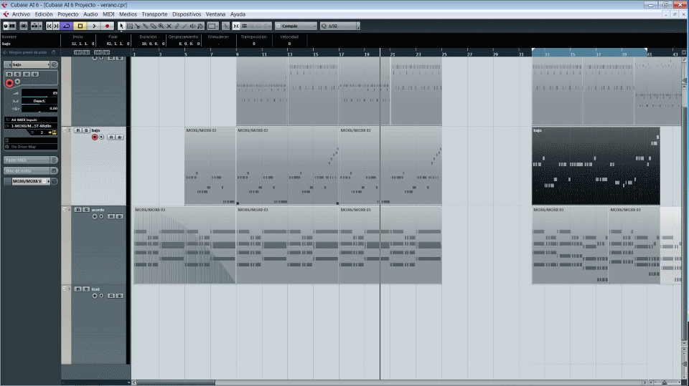Start playback with the Play button

click(x=93, y=26)
